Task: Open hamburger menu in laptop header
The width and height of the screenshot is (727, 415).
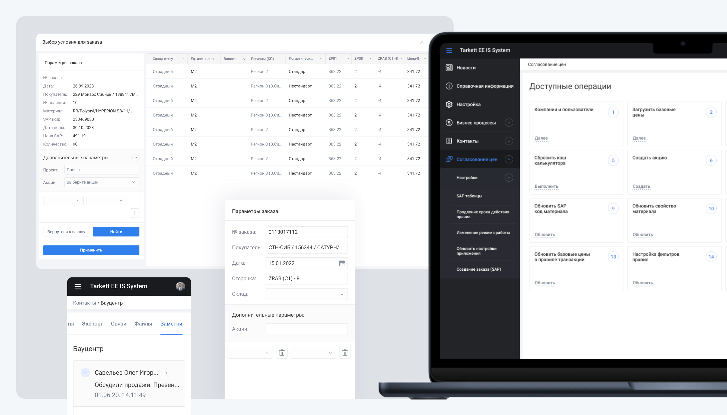Action: [x=449, y=50]
